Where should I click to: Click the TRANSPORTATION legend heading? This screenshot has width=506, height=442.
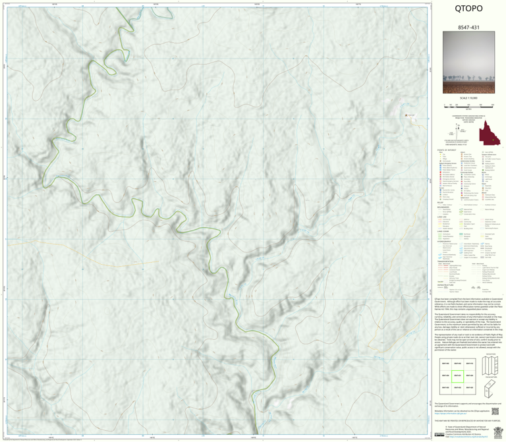coord(446,262)
